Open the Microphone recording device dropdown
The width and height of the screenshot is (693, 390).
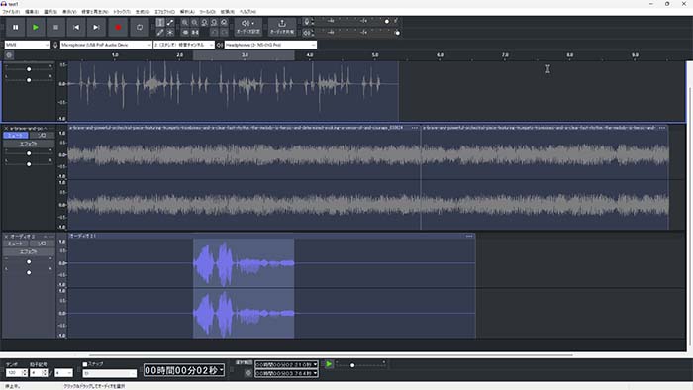point(106,45)
